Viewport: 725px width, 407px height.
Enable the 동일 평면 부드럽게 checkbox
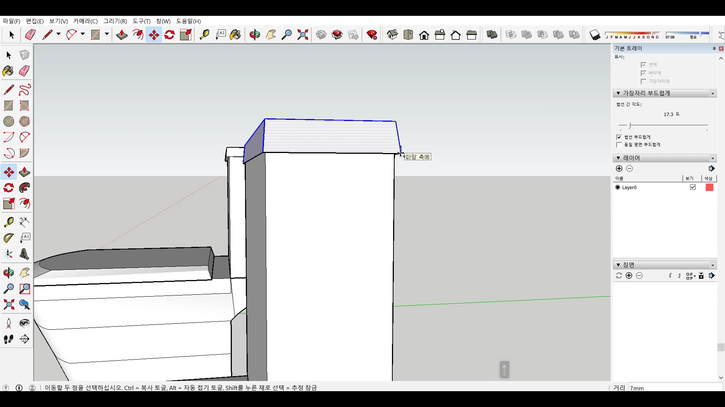click(x=619, y=145)
